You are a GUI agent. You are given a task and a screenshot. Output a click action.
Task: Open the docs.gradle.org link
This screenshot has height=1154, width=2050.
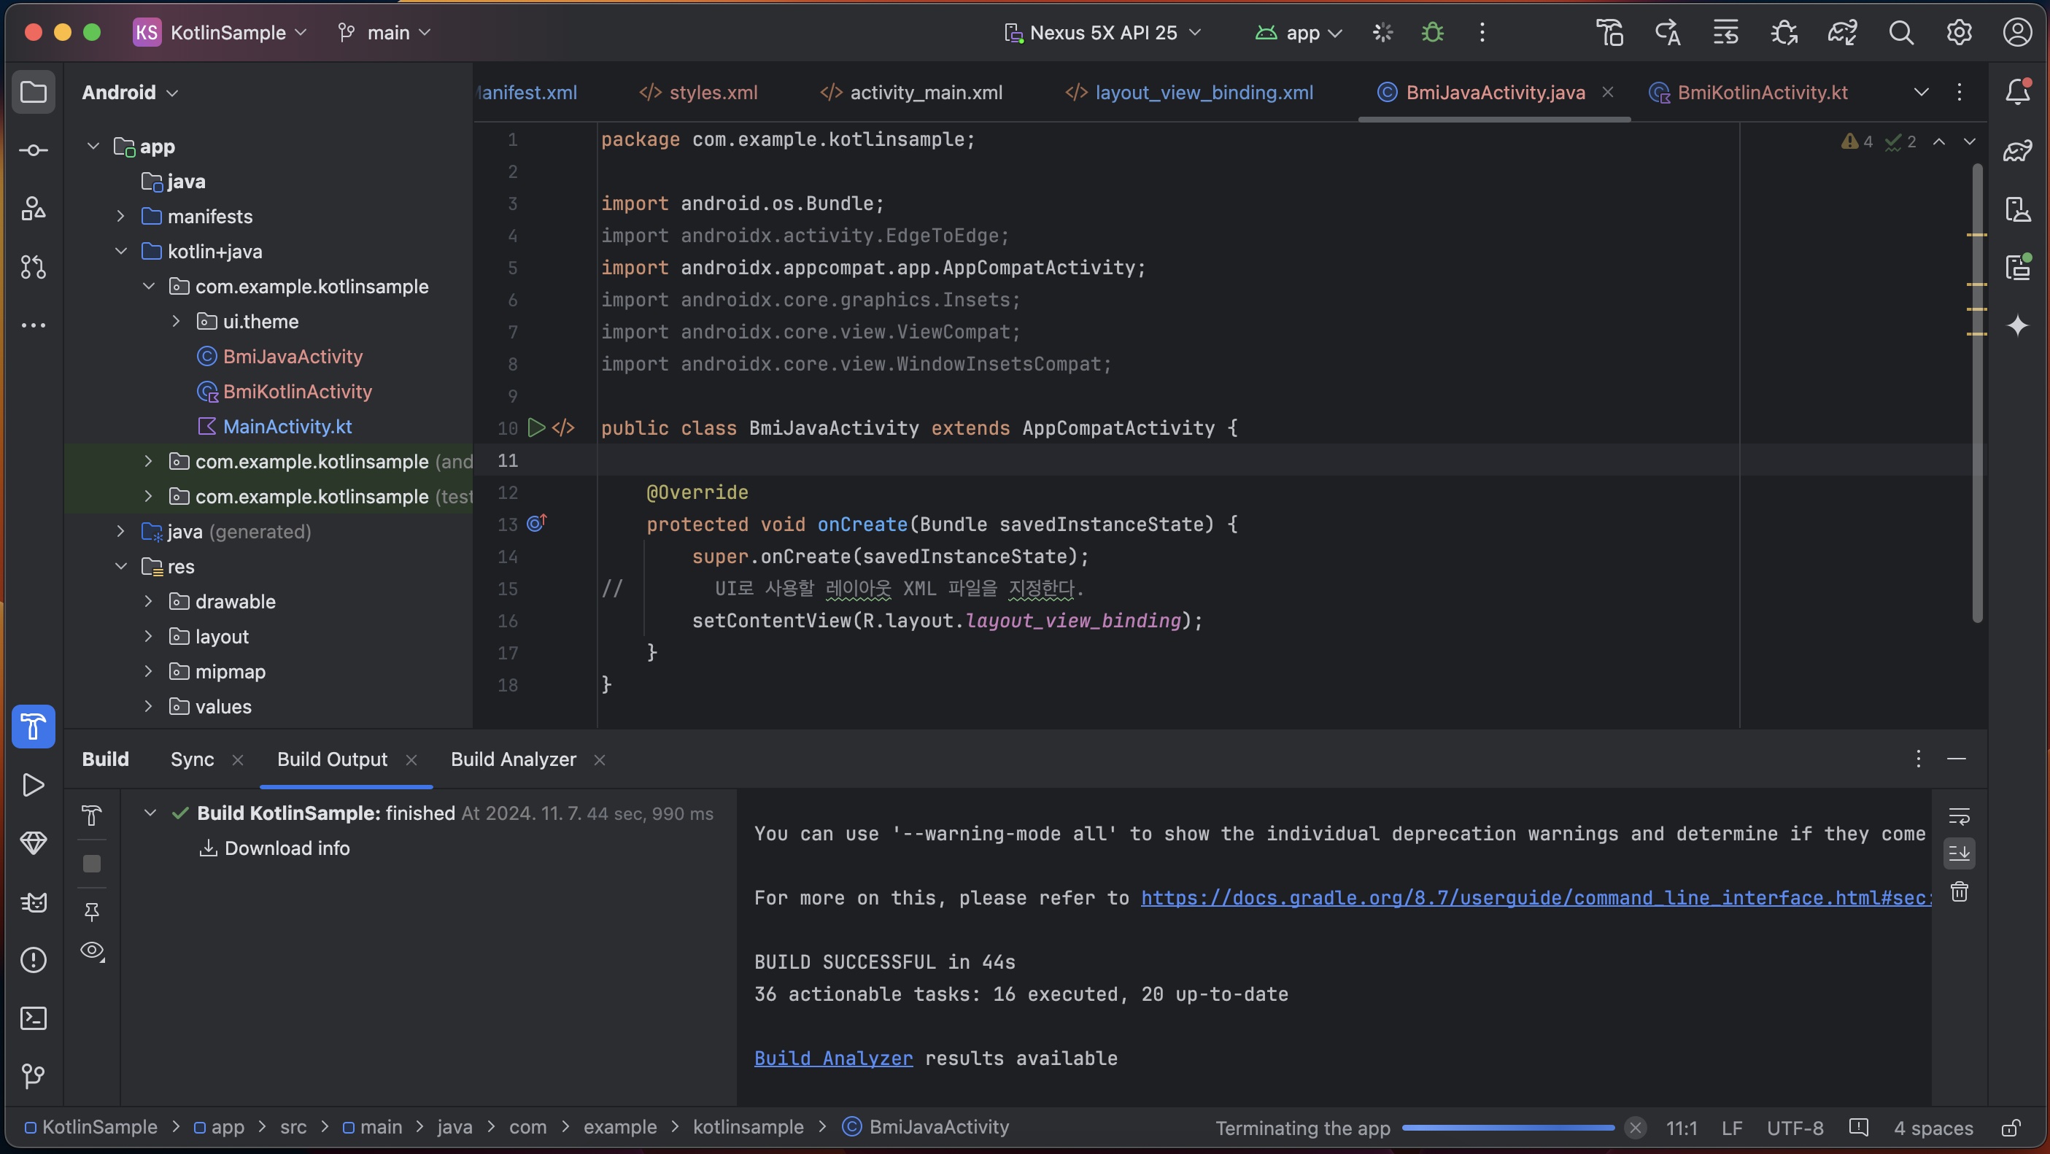pyautogui.click(x=1536, y=898)
